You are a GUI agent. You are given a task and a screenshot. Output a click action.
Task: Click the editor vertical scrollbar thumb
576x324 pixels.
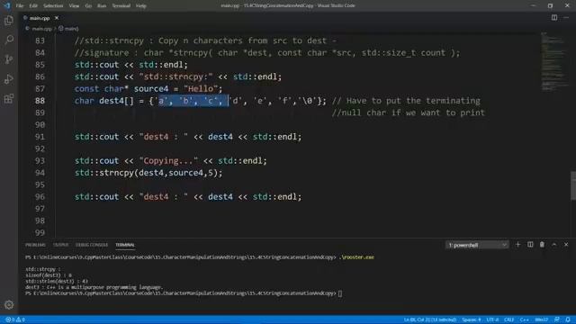pos(573,186)
